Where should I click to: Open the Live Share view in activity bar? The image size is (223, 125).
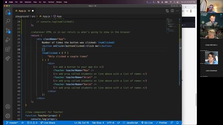coord(8,58)
